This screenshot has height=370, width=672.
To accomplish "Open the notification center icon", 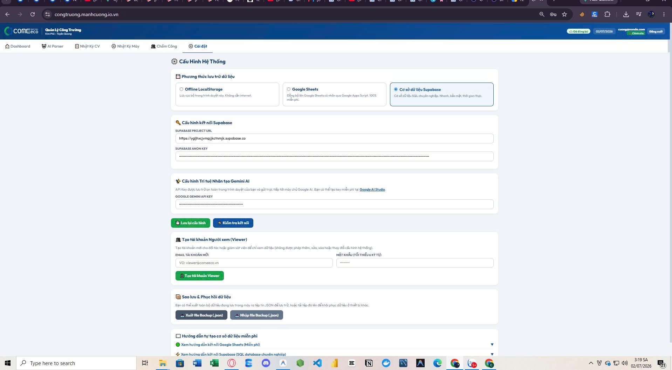I will coord(661,363).
